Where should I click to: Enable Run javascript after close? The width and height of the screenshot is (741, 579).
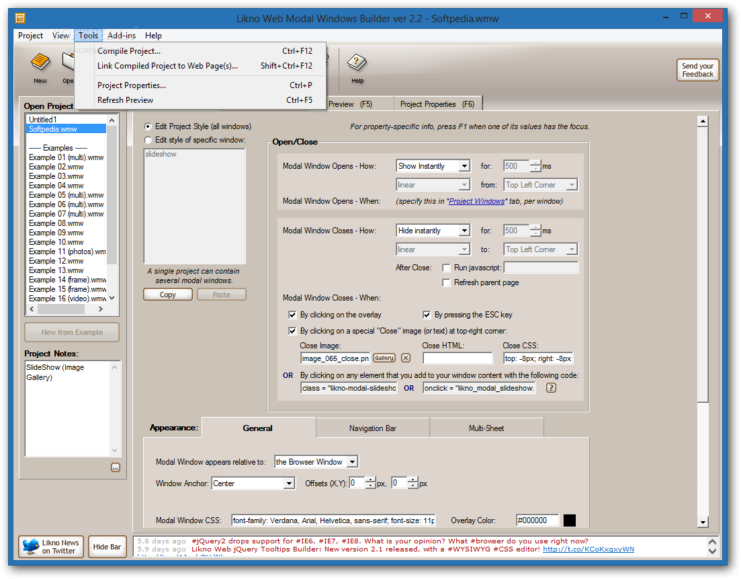click(445, 268)
